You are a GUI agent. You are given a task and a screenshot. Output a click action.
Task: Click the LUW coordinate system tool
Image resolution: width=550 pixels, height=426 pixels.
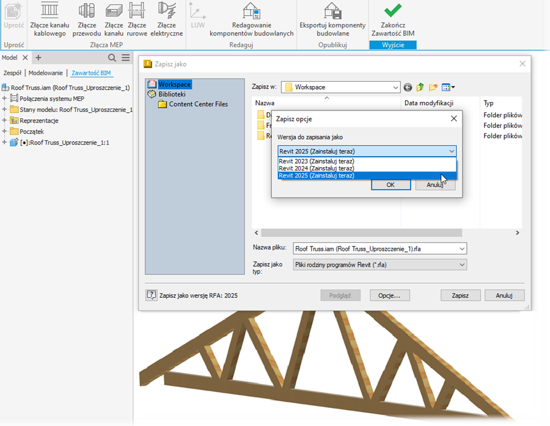coord(198,16)
